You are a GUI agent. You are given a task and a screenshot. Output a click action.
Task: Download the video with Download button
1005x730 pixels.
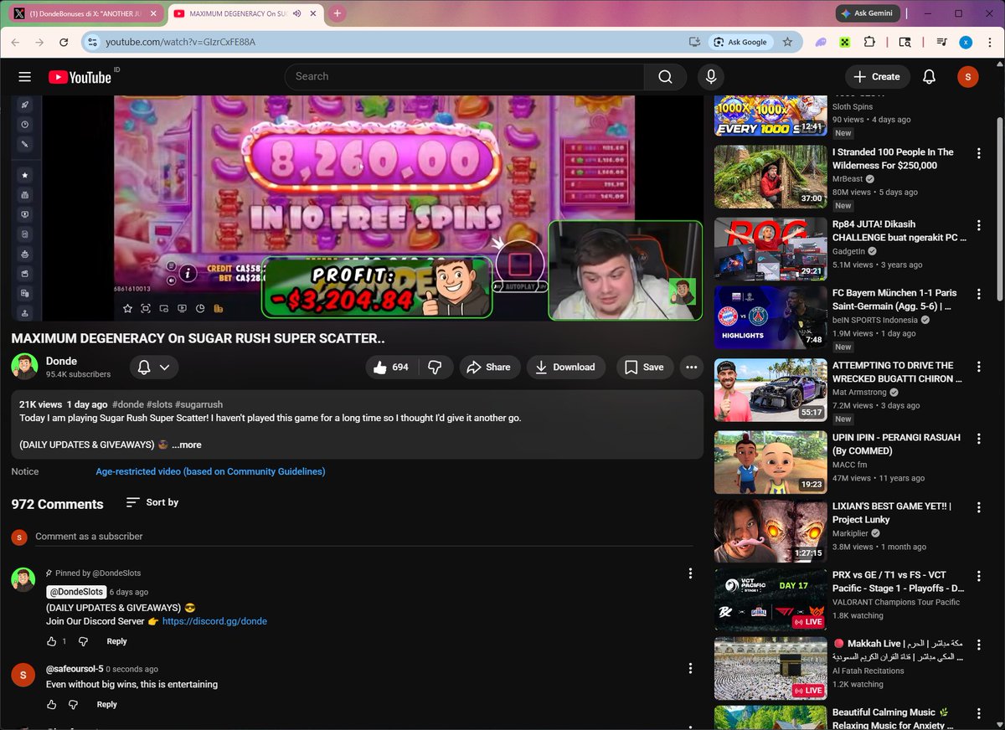566,367
